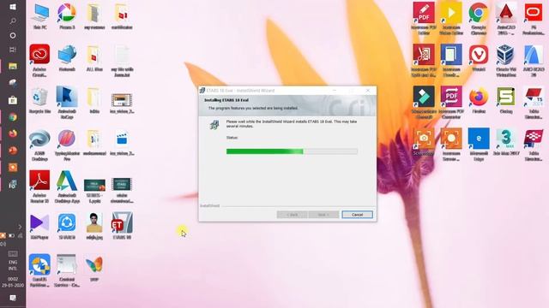Image resolution: width=549 pixels, height=308 pixels.
Task: Click the disabled Next button in installer
Action: click(323, 215)
